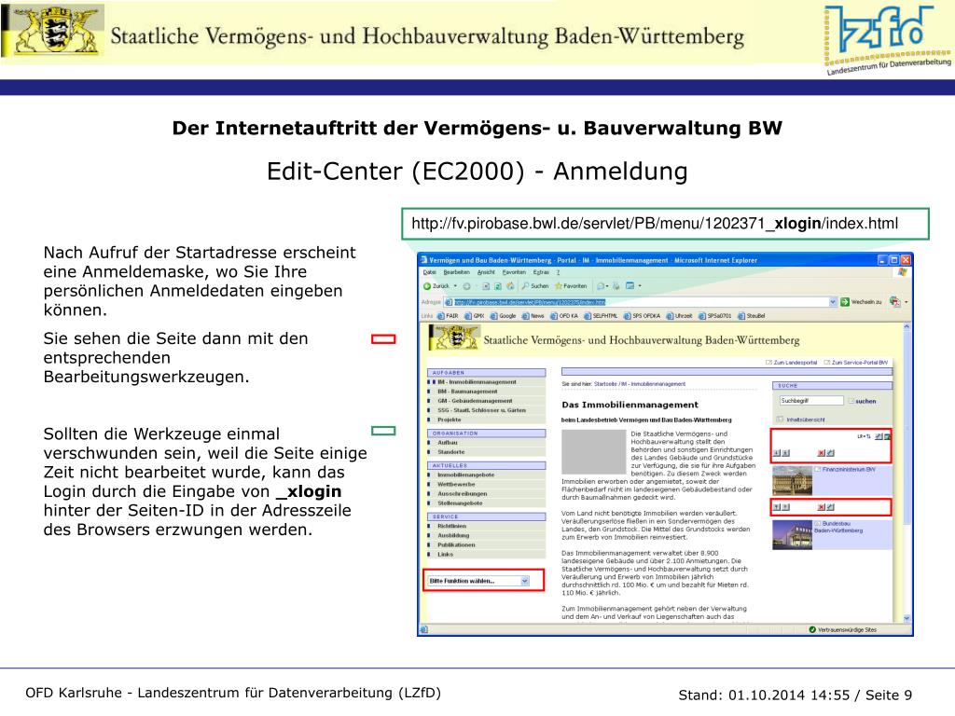Click the 'suchen' search button
Viewport: 955px width, 716px height.
[865, 401]
